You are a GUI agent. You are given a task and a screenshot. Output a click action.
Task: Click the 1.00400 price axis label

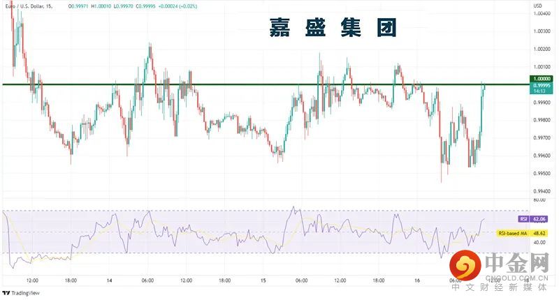click(542, 13)
